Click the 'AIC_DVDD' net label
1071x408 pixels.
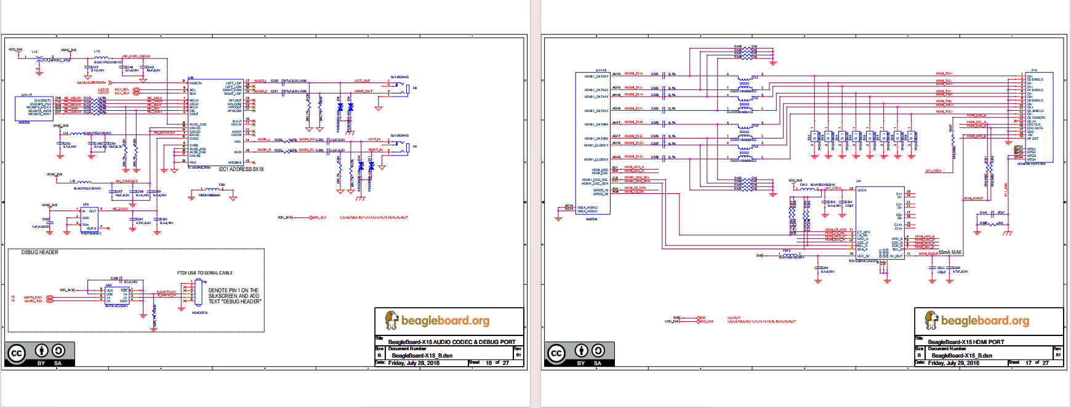point(120,209)
